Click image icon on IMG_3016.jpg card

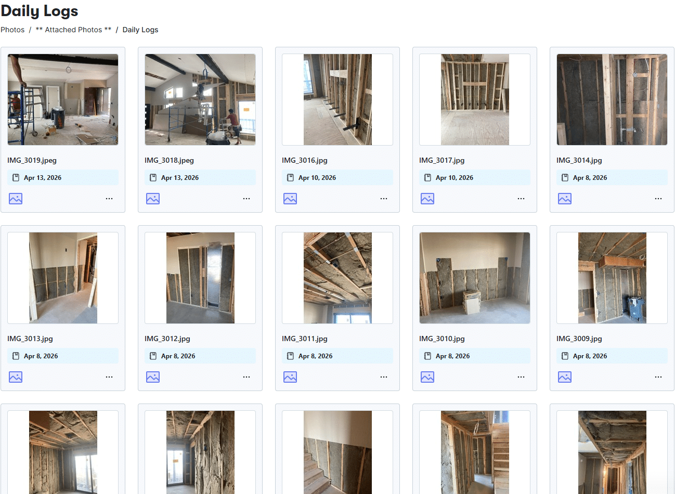click(x=290, y=199)
